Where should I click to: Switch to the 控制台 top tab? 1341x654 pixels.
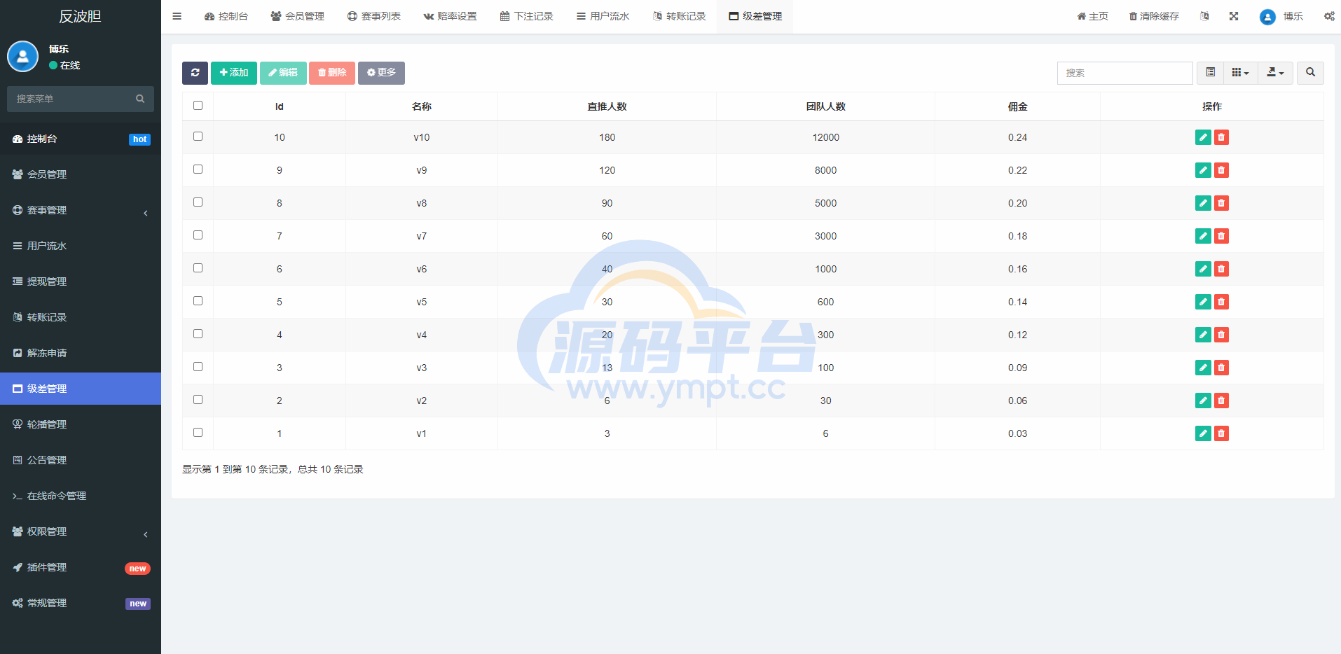pyautogui.click(x=226, y=16)
